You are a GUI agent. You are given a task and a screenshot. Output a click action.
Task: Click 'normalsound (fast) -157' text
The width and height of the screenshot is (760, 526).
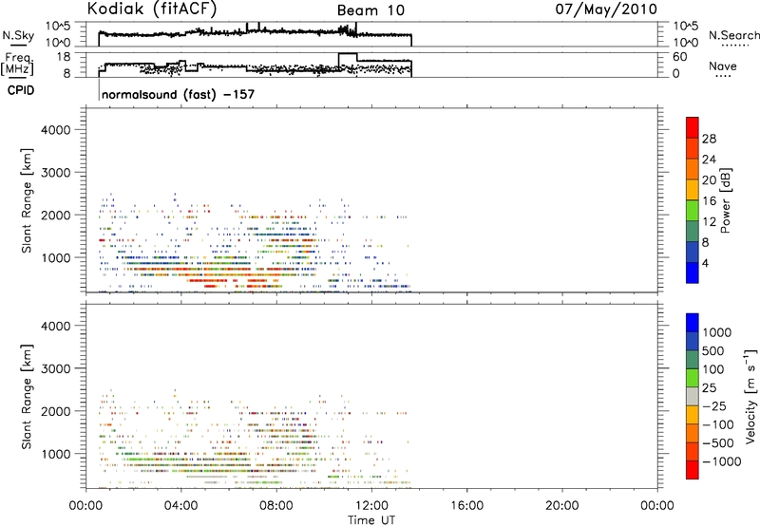tap(179, 94)
